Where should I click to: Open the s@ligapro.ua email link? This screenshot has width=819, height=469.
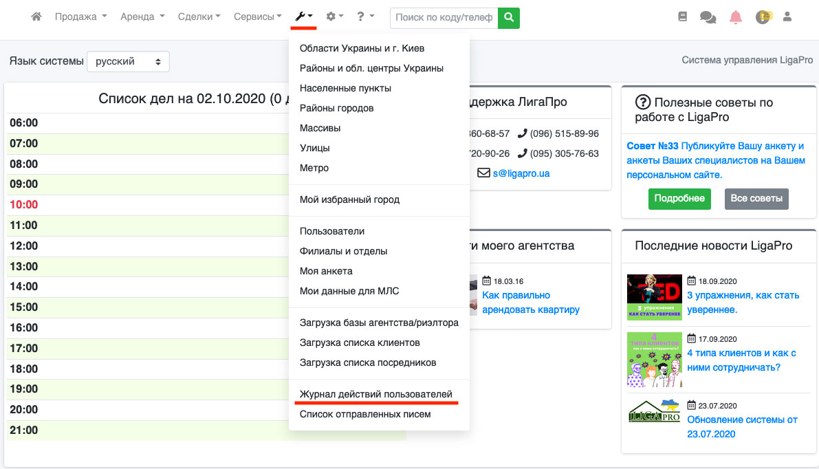pos(521,173)
